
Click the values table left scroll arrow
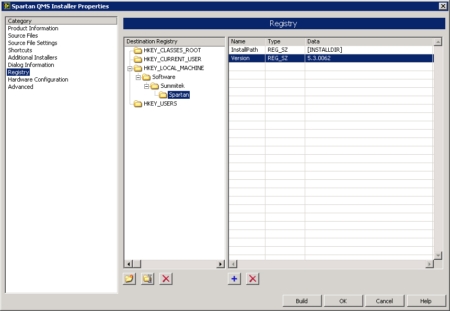coord(233,264)
